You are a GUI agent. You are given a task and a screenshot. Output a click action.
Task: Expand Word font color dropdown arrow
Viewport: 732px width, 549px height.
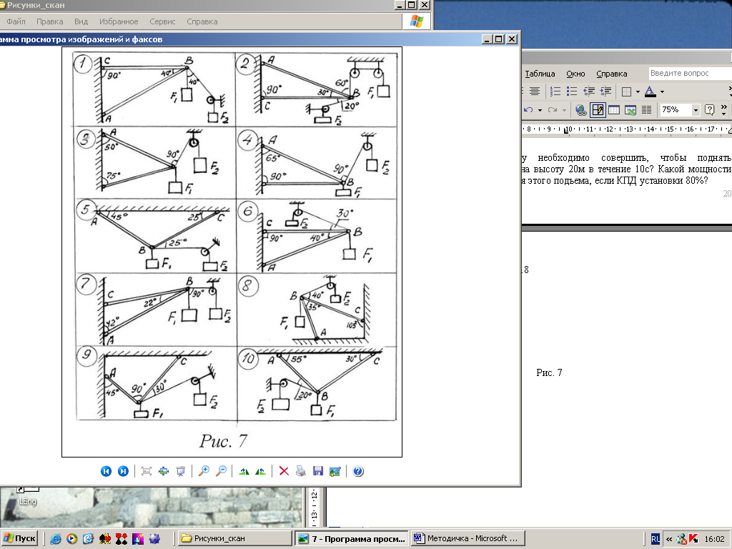coord(661,91)
